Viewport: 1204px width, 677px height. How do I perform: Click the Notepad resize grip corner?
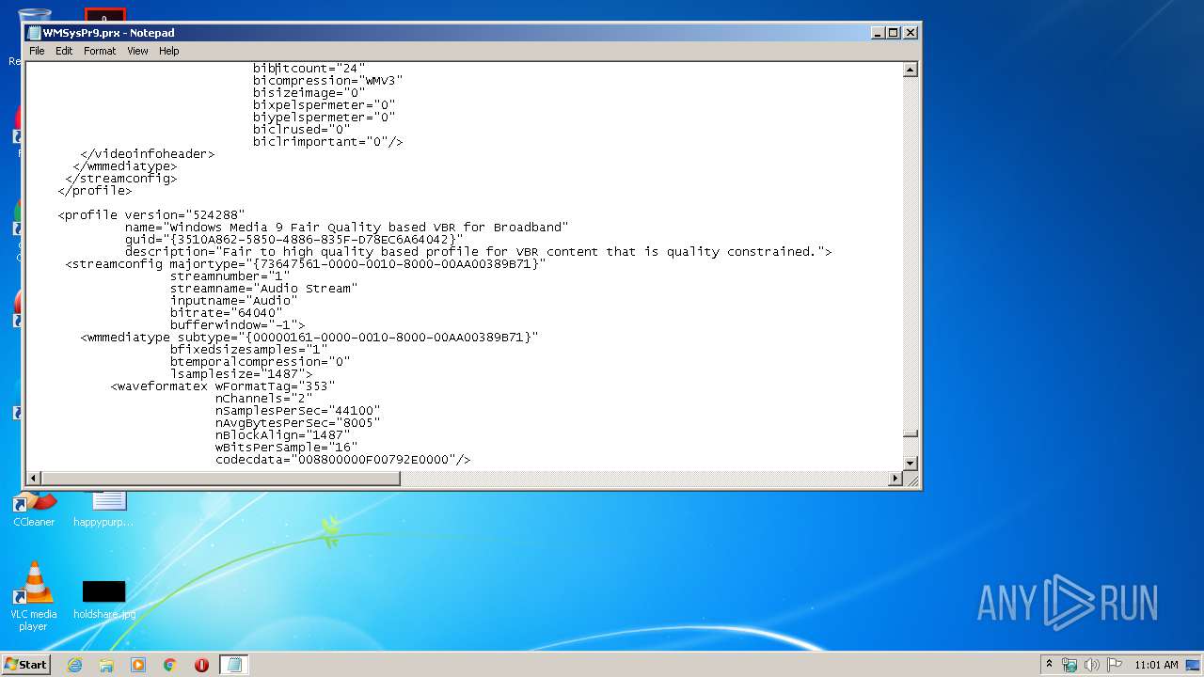coord(911,480)
